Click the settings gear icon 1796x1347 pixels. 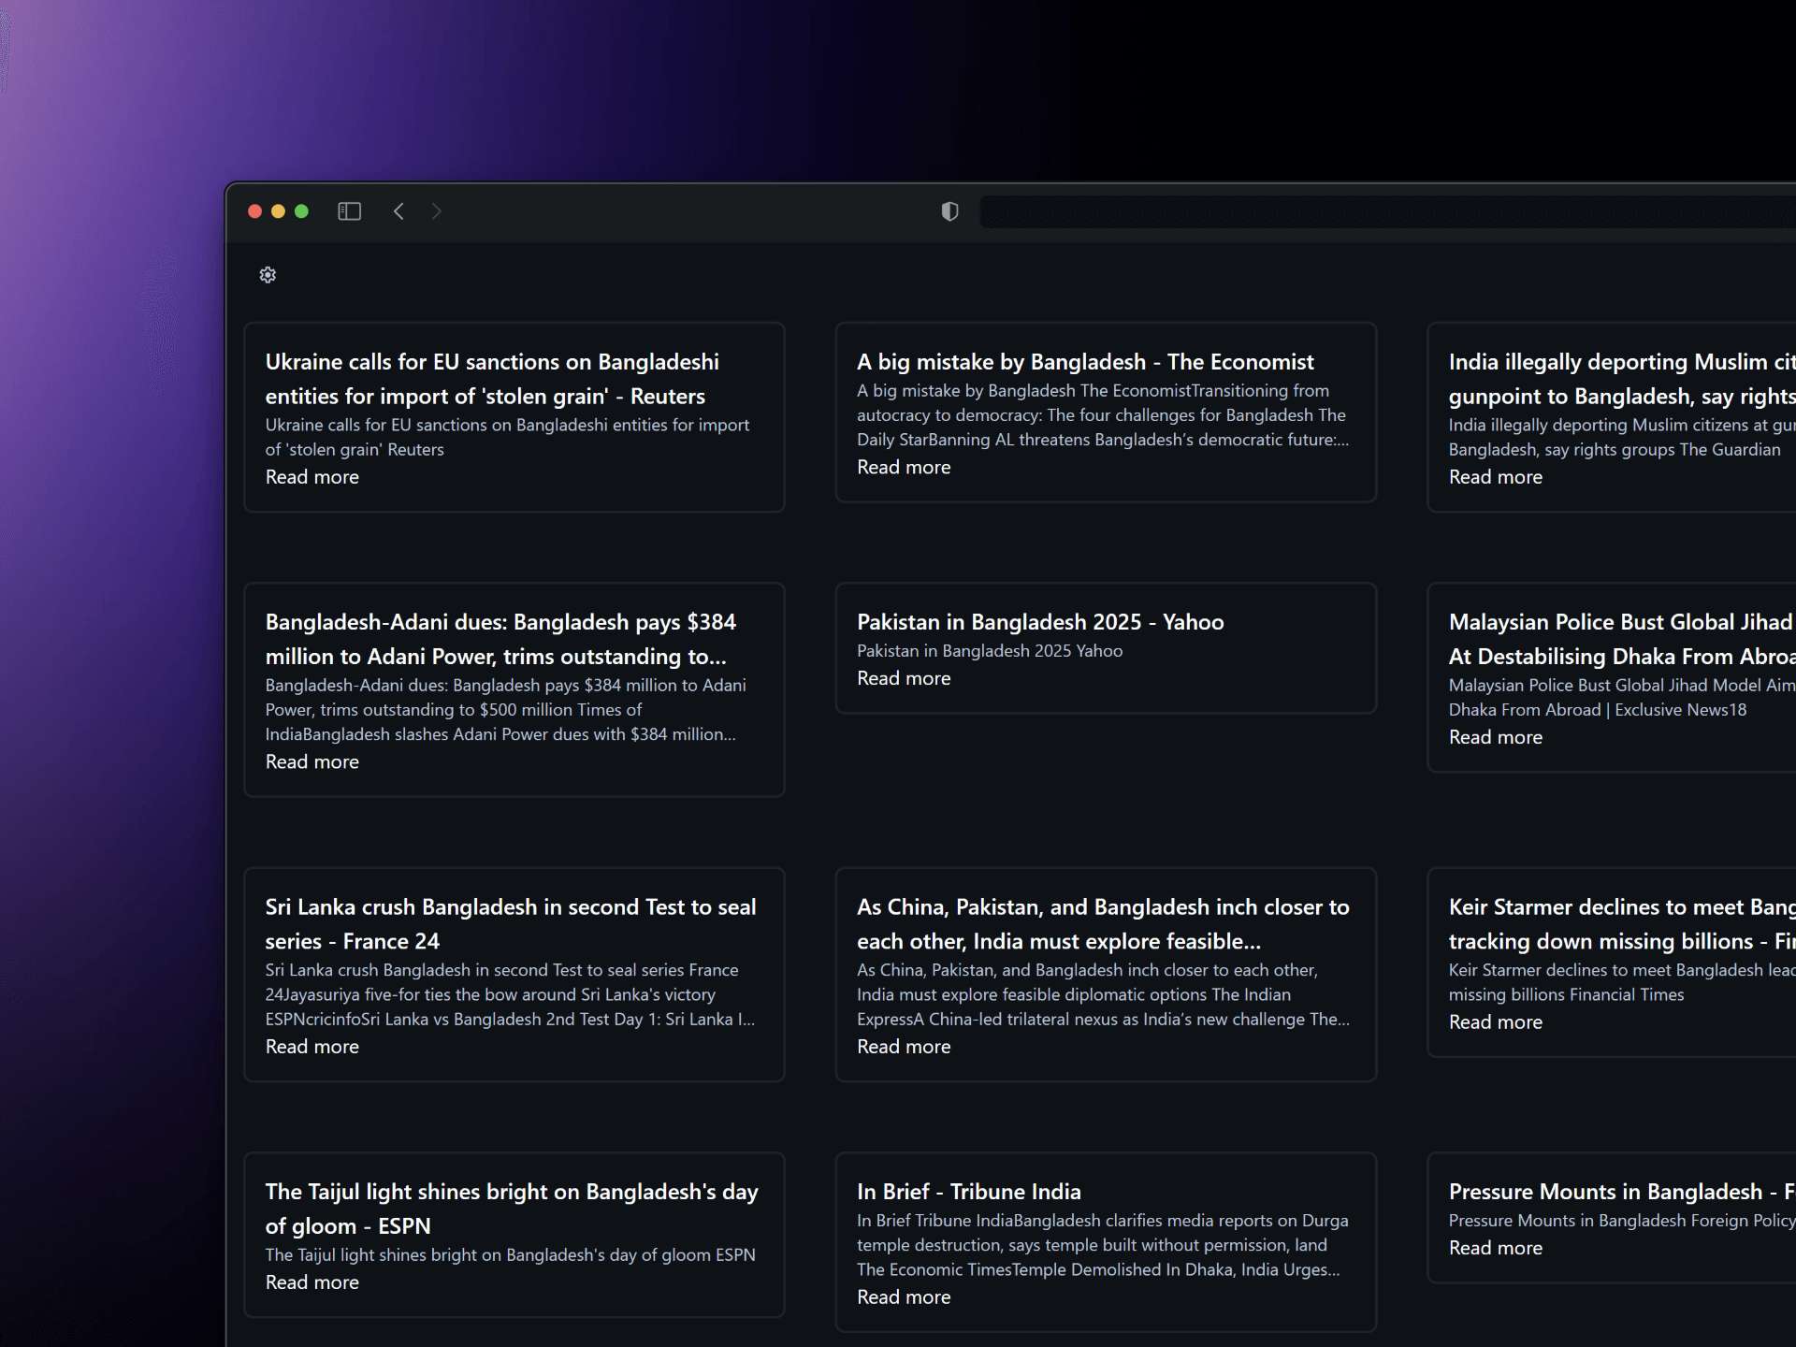coord(268,275)
